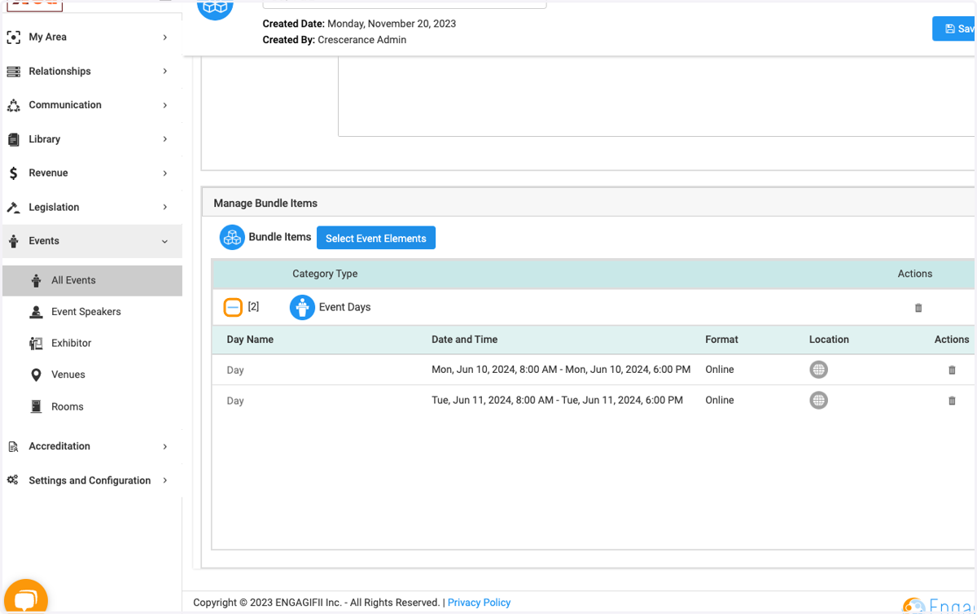Image resolution: width=977 pixels, height=614 pixels.
Task: Expand the Accreditation chevron
Action: [164, 446]
